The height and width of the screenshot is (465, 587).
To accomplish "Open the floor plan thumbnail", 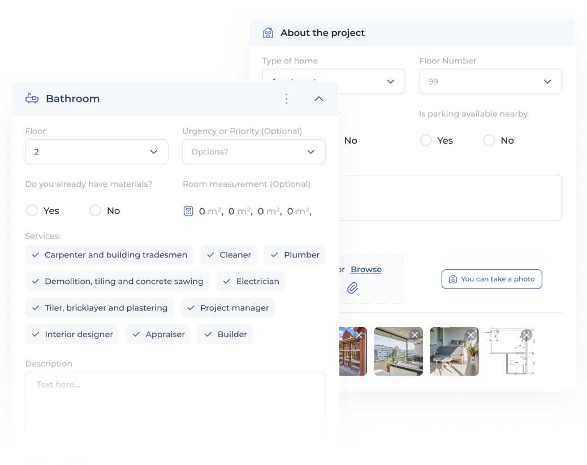I will click(x=510, y=351).
